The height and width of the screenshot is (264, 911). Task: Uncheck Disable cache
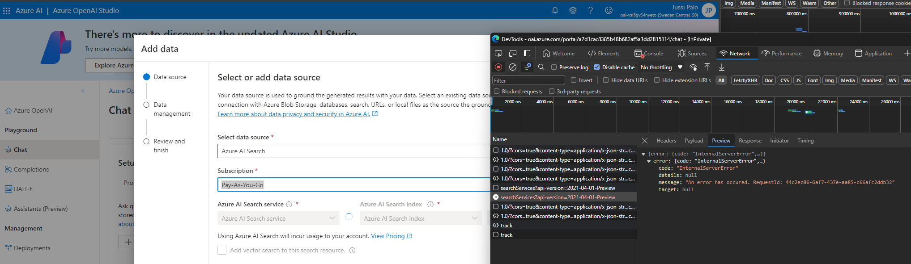click(x=597, y=67)
